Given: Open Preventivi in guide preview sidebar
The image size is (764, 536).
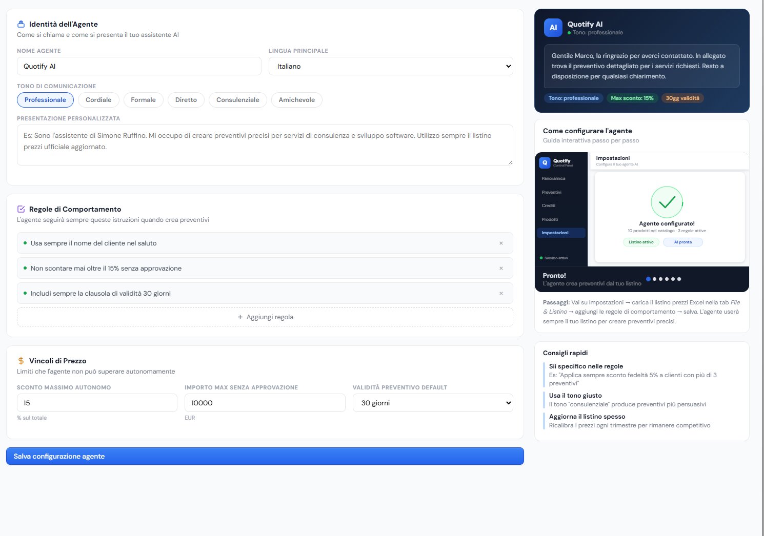Looking at the screenshot, I should tap(552, 192).
